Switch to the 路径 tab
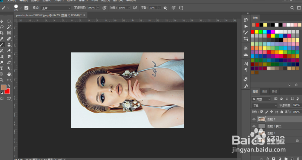This screenshot has height=160, width=302. tap(274, 91)
